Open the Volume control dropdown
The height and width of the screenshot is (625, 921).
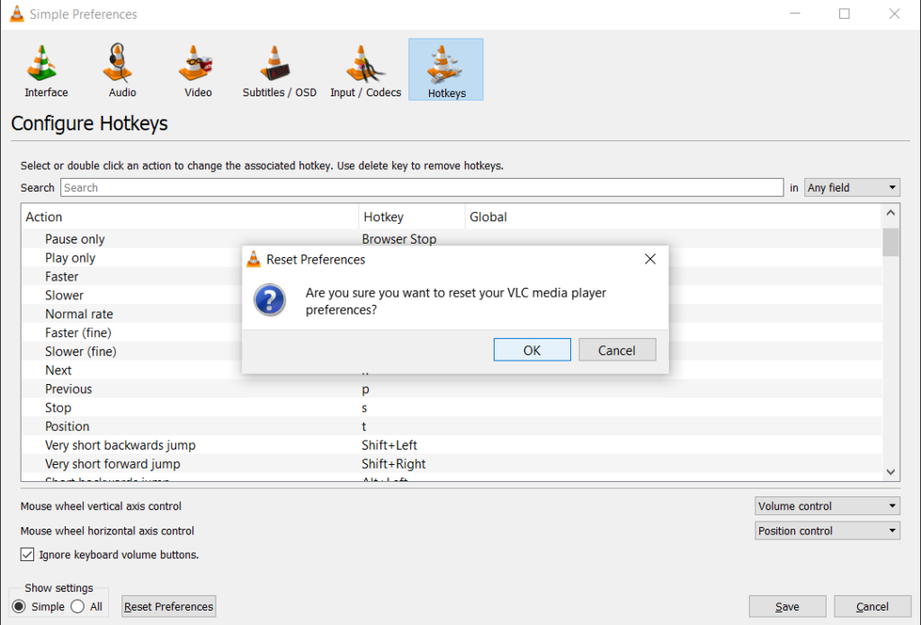click(826, 505)
